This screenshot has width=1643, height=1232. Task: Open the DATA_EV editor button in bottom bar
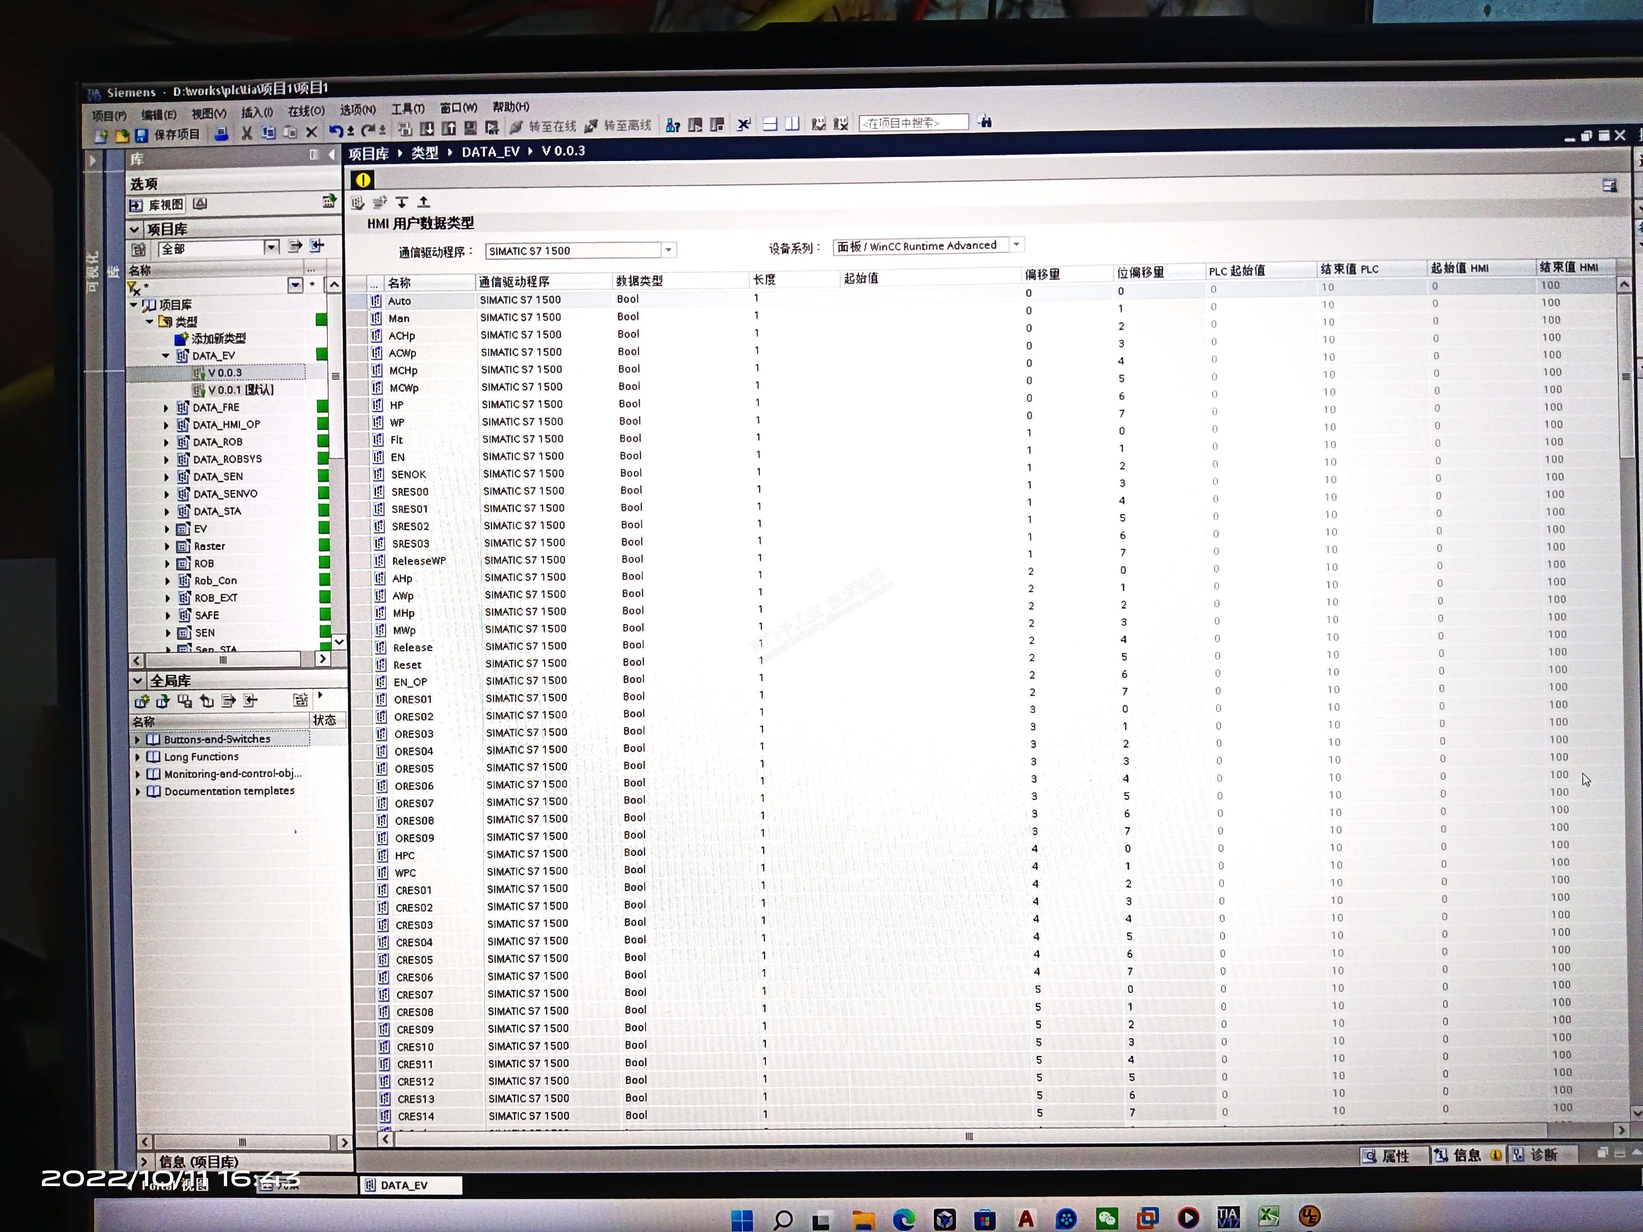coord(410,1185)
